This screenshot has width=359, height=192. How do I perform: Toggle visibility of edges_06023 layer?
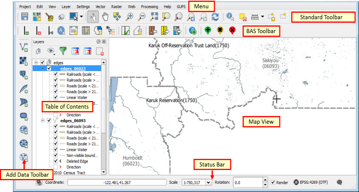click(x=49, y=68)
